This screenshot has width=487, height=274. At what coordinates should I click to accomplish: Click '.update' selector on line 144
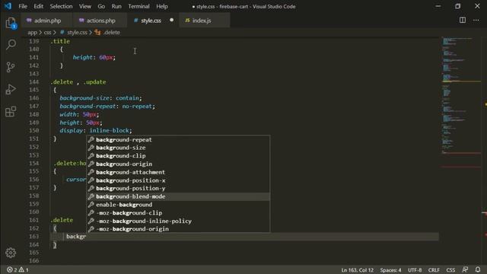(94, 82)
